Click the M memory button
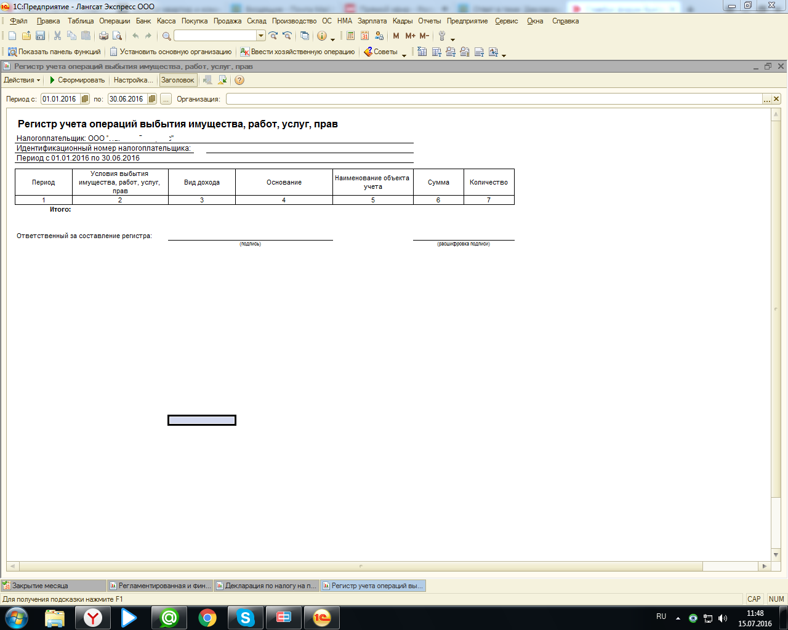The image size is (788, 630). [x=396, y=36]
